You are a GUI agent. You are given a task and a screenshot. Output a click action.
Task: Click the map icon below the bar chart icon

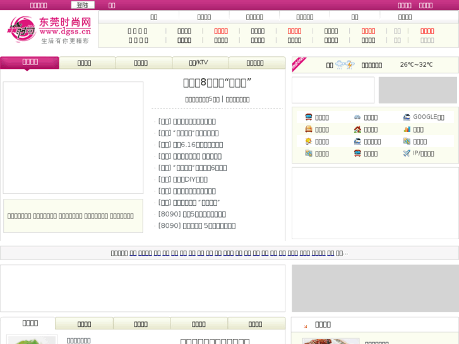pos(407,141)
